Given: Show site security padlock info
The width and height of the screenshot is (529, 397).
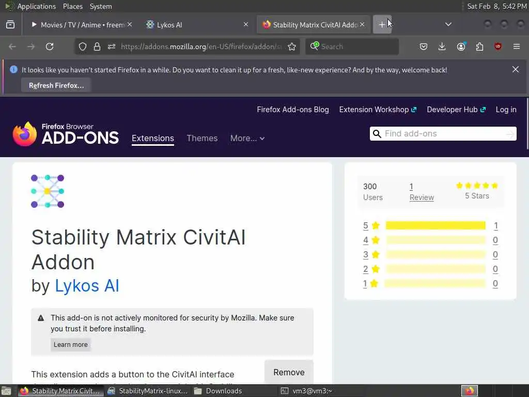Looking at the screenshot, I should tap(97, 47).
